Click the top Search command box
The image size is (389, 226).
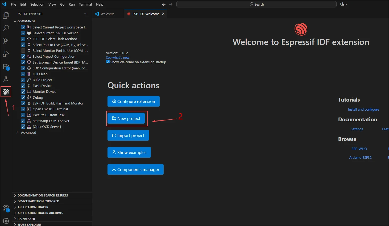pos(256,4)
